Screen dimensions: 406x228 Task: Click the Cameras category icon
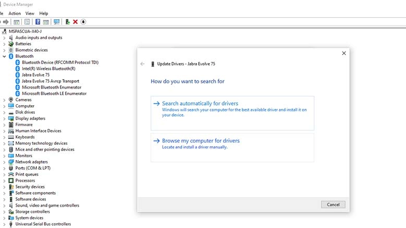[11, 99]
